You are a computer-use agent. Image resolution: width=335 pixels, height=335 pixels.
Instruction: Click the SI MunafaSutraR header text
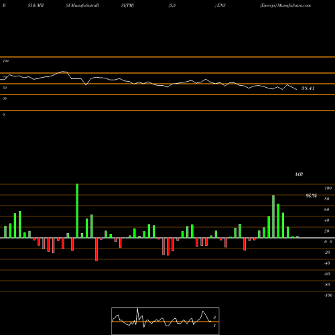tap(82, 5)
